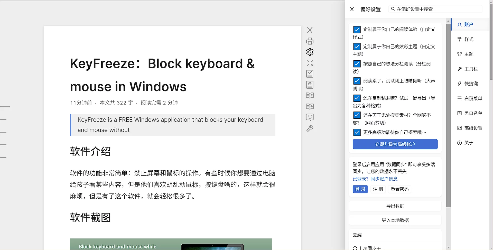Click the checklist icon in reader toolbar
This screenshot has height=250, width=493.
[x=310, y=74]
